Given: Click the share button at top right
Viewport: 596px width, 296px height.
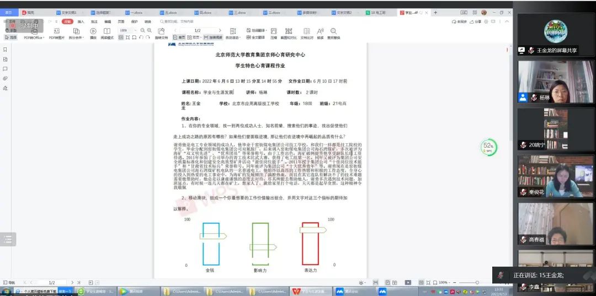Looking at the screenshot, I should pos(476,21).
